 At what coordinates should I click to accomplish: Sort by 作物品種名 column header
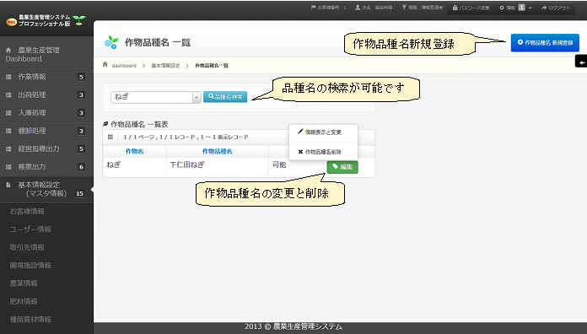[217, 151]
